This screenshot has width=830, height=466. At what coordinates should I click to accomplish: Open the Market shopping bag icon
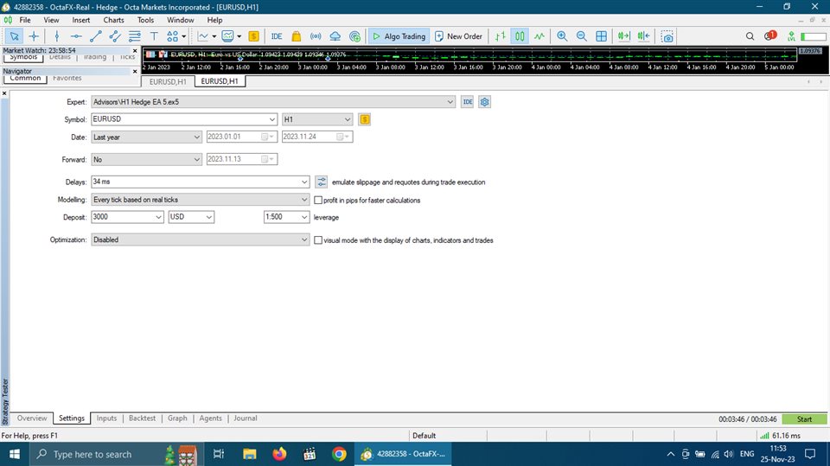(x=297, y=36)
